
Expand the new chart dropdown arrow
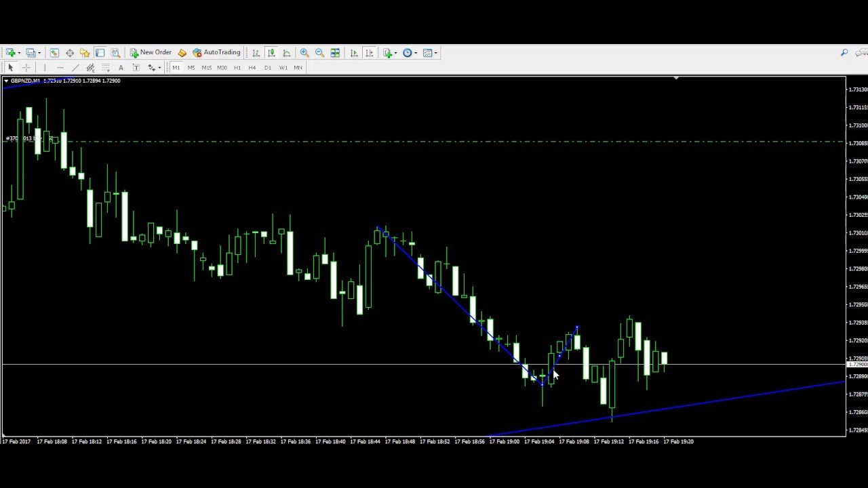(19, 53)
